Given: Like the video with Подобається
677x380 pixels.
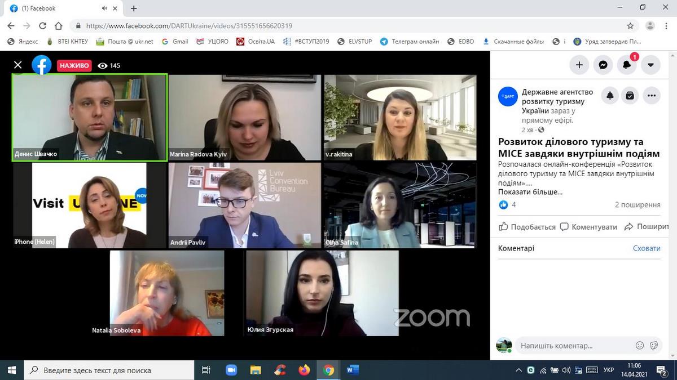Looking at the screenshot, I should pyautogui.click(x=527, y=227).
